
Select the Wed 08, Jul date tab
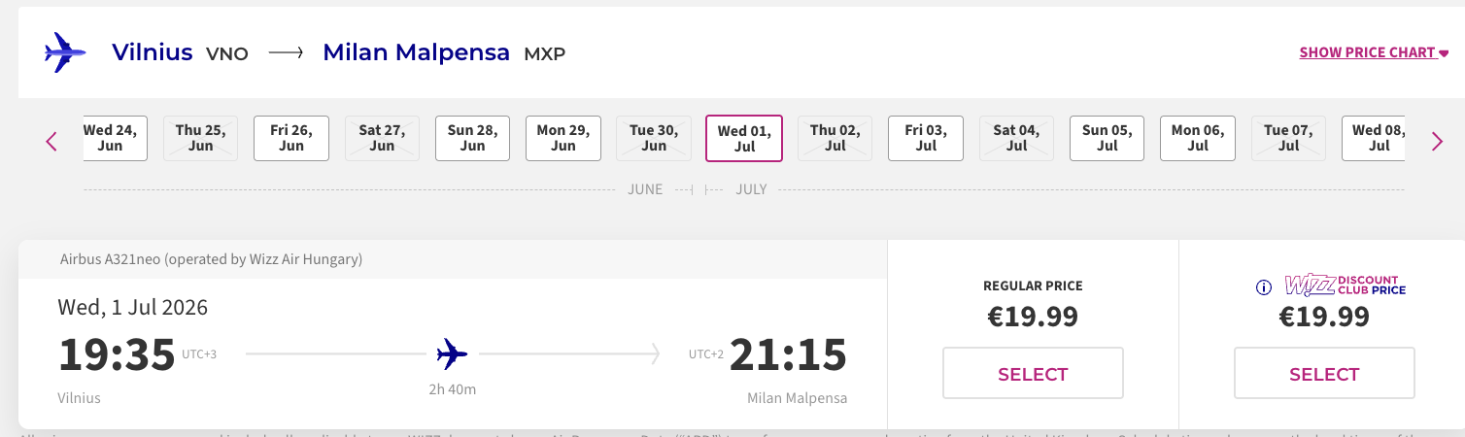(1378, 138)
